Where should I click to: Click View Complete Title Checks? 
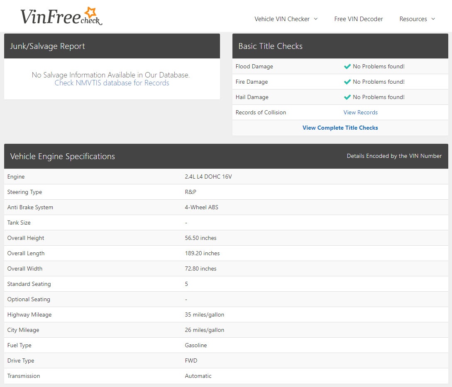[340, 128]
